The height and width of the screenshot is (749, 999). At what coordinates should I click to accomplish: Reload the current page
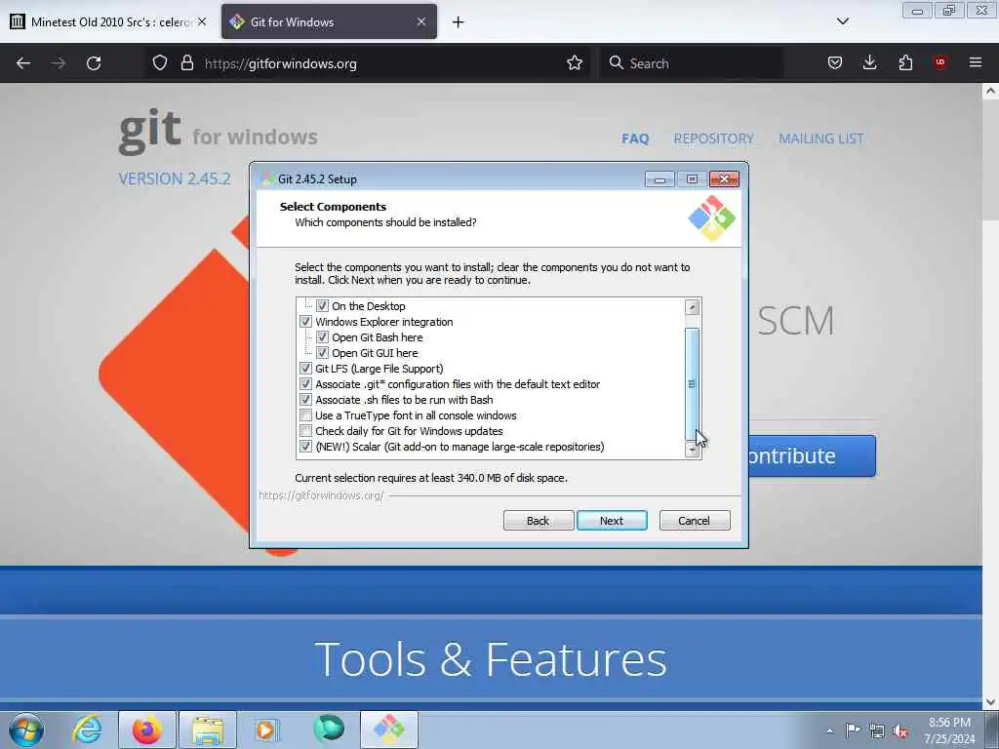[94, 63]
